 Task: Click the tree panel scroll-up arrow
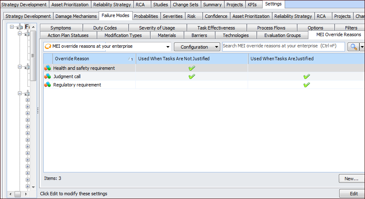coord(33,27)
